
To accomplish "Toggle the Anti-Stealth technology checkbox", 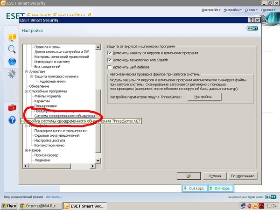I will pyautogui.click(x=110, y=60).
